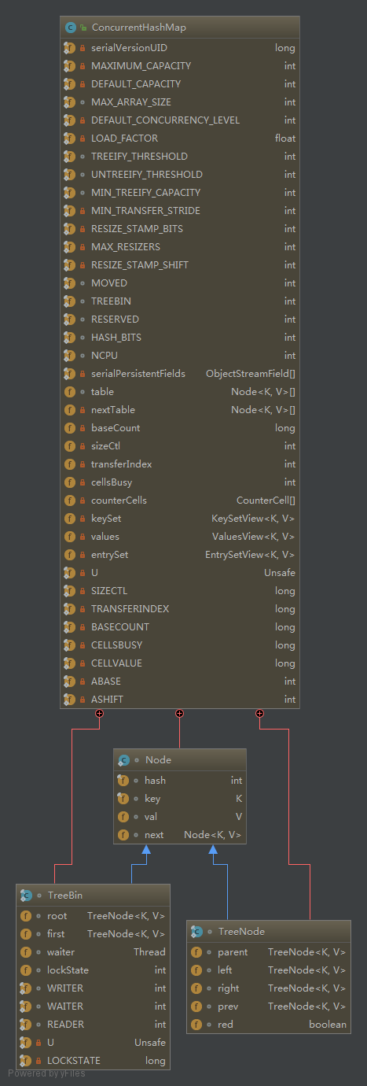This screenshot has height=1086, width=367.
Task: Click the package-private dot icon beside MOVED
Action: (x=83, y=283)
